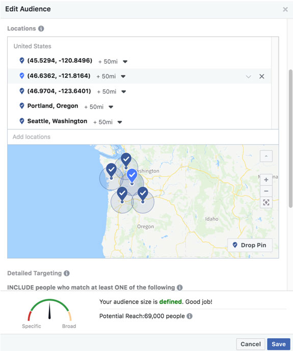Click the info icon next to Detailed Targeting
293x351 pixels.
click(x=67, y=273)
